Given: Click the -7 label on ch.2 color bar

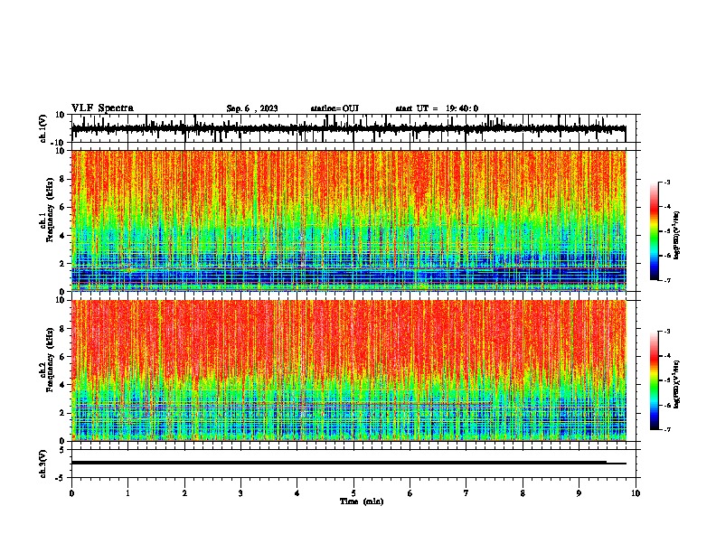Looking at the screenshot, I should click(x=667, y=430).
